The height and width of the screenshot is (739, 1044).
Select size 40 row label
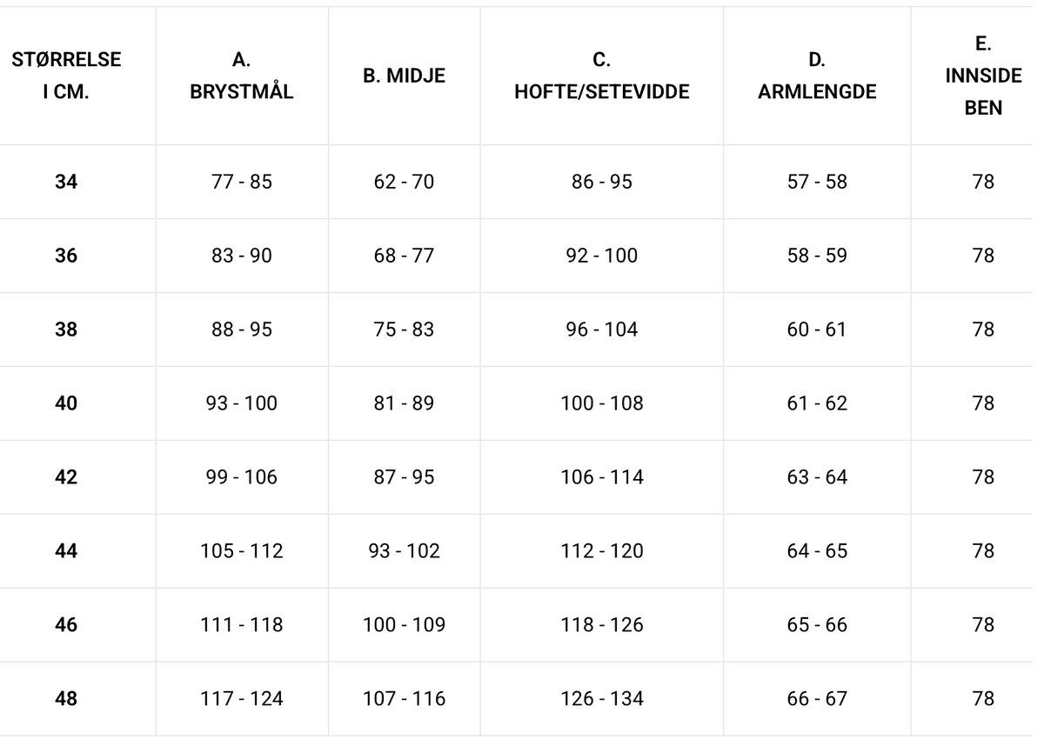(x=66, y=403)
